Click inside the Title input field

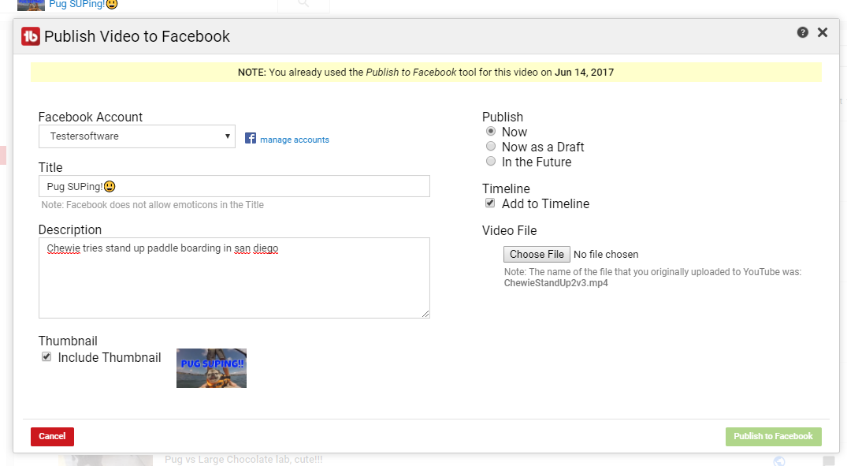click(234, 186)
